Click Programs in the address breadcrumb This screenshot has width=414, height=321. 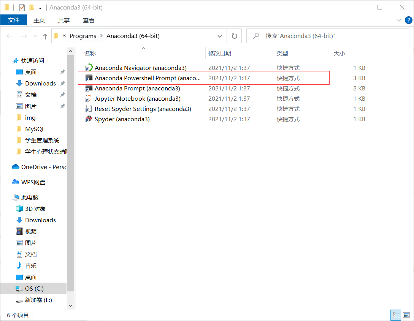coord(83,36)
